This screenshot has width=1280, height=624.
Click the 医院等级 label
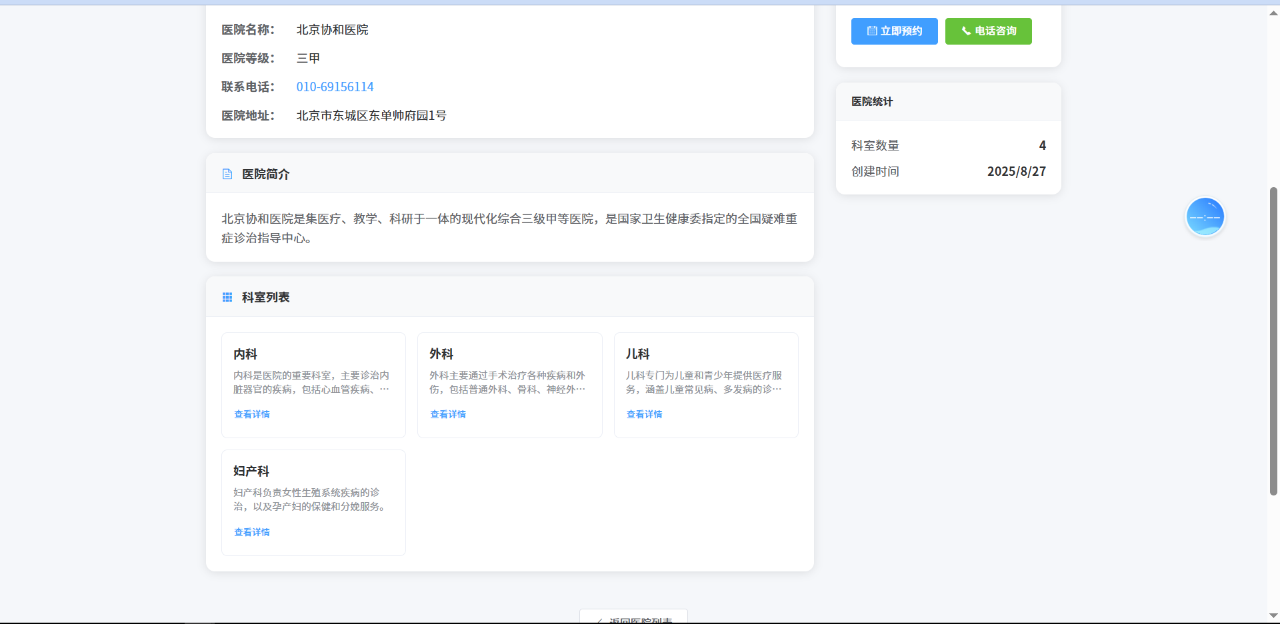pos(248,58)
